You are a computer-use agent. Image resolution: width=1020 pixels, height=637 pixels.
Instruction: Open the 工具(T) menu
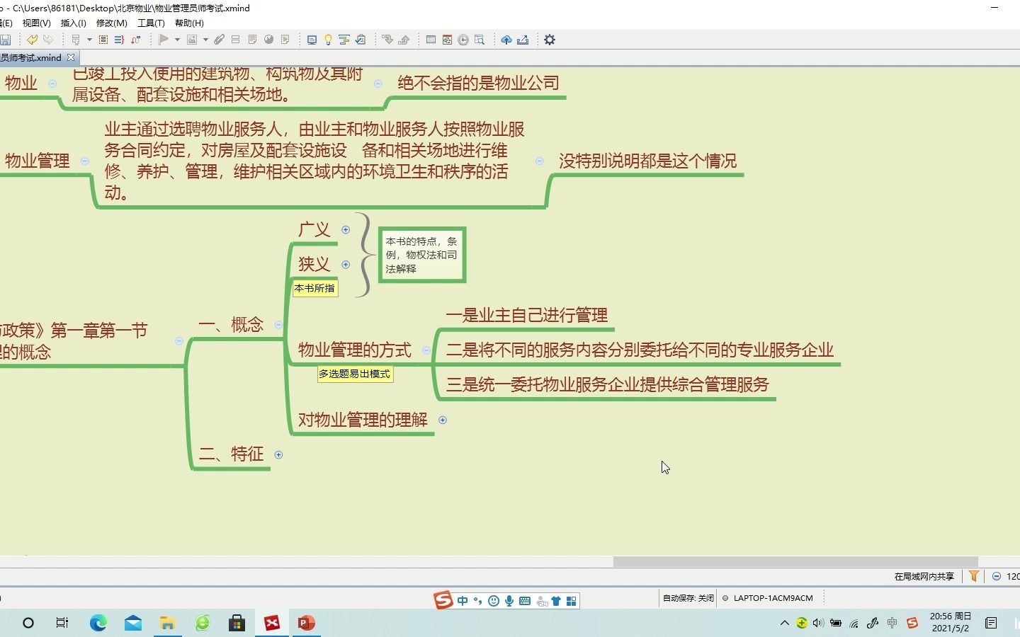151,23
